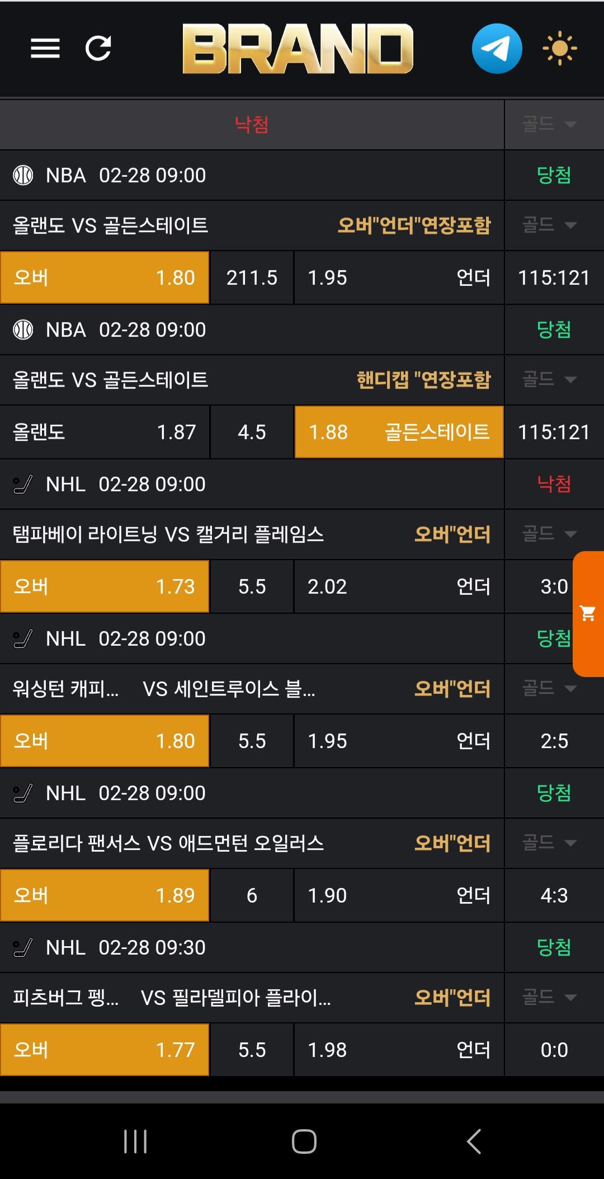Viewport: 604px width, 1179px height.
Task: Tap the Android back arrow
Action: pyautogui.click(x=474, y=1142)
